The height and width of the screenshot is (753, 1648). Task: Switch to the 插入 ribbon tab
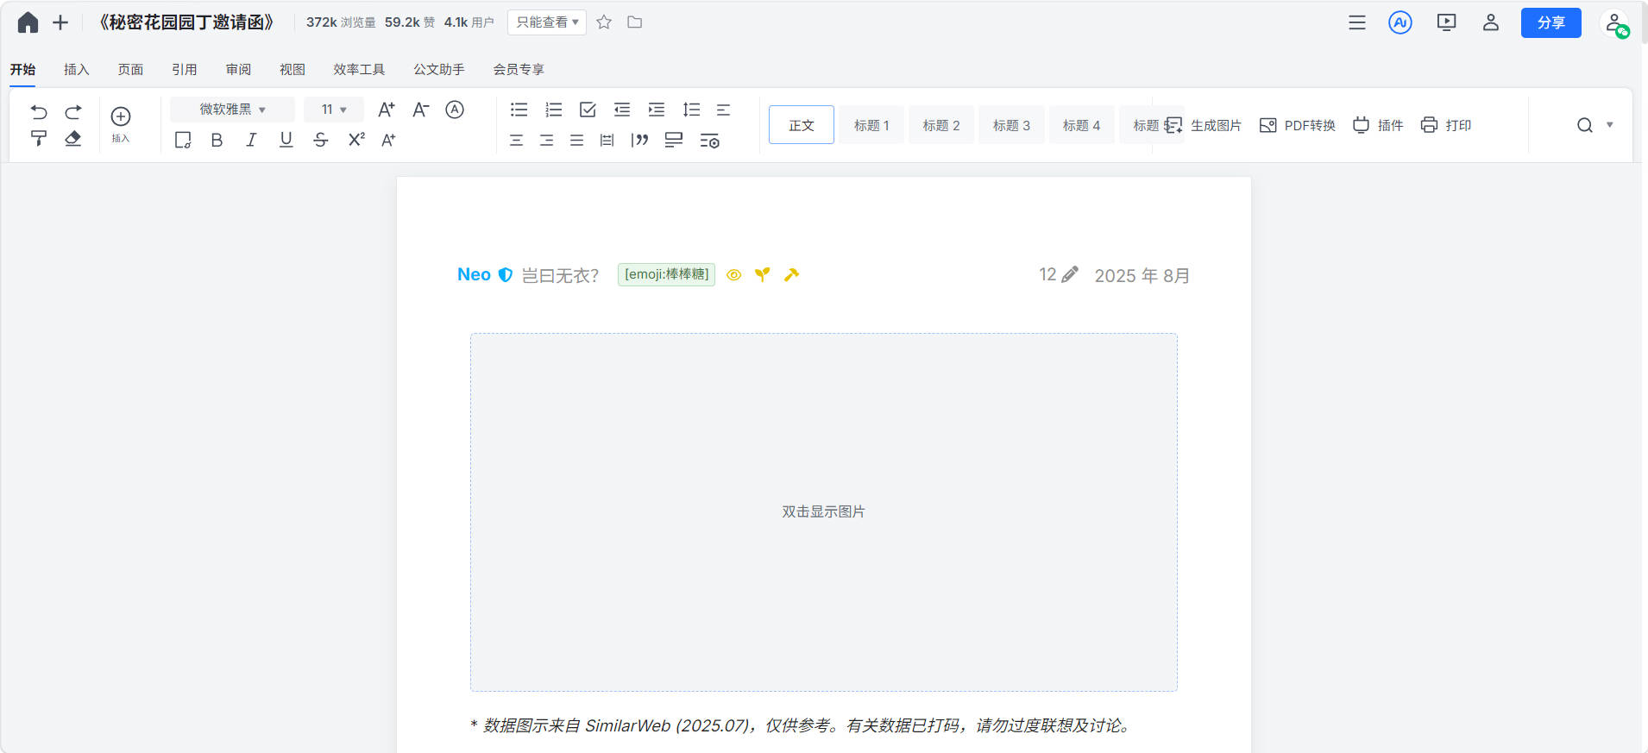click(x=77, y=69)
